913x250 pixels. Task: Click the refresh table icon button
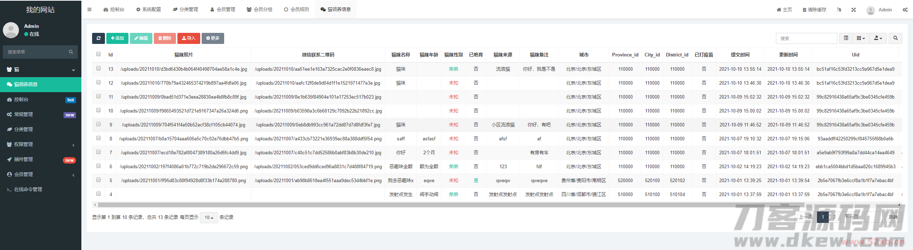98,38
